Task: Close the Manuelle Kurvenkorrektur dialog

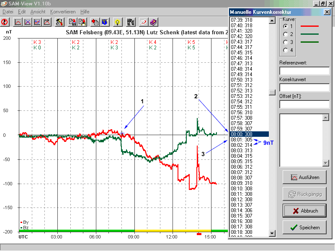Action: click(x=327, y=12)
